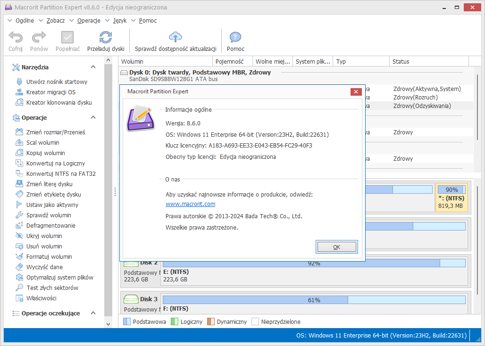Sort by the Pojemność column header
The height and width of the screenshot is (346, 485).
click(x=233, y=61)
